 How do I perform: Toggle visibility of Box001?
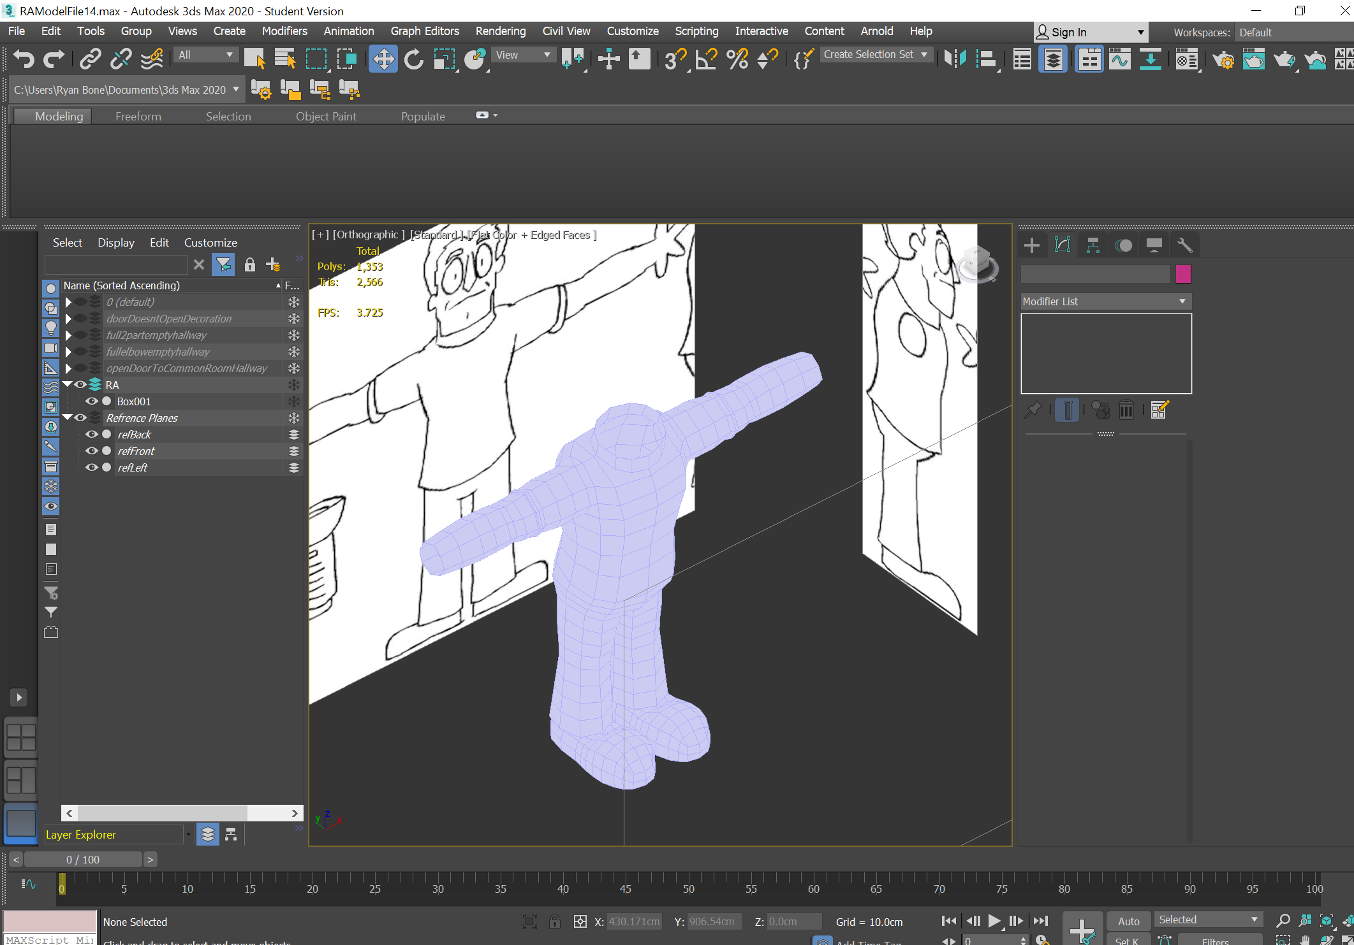coord(92,401)
